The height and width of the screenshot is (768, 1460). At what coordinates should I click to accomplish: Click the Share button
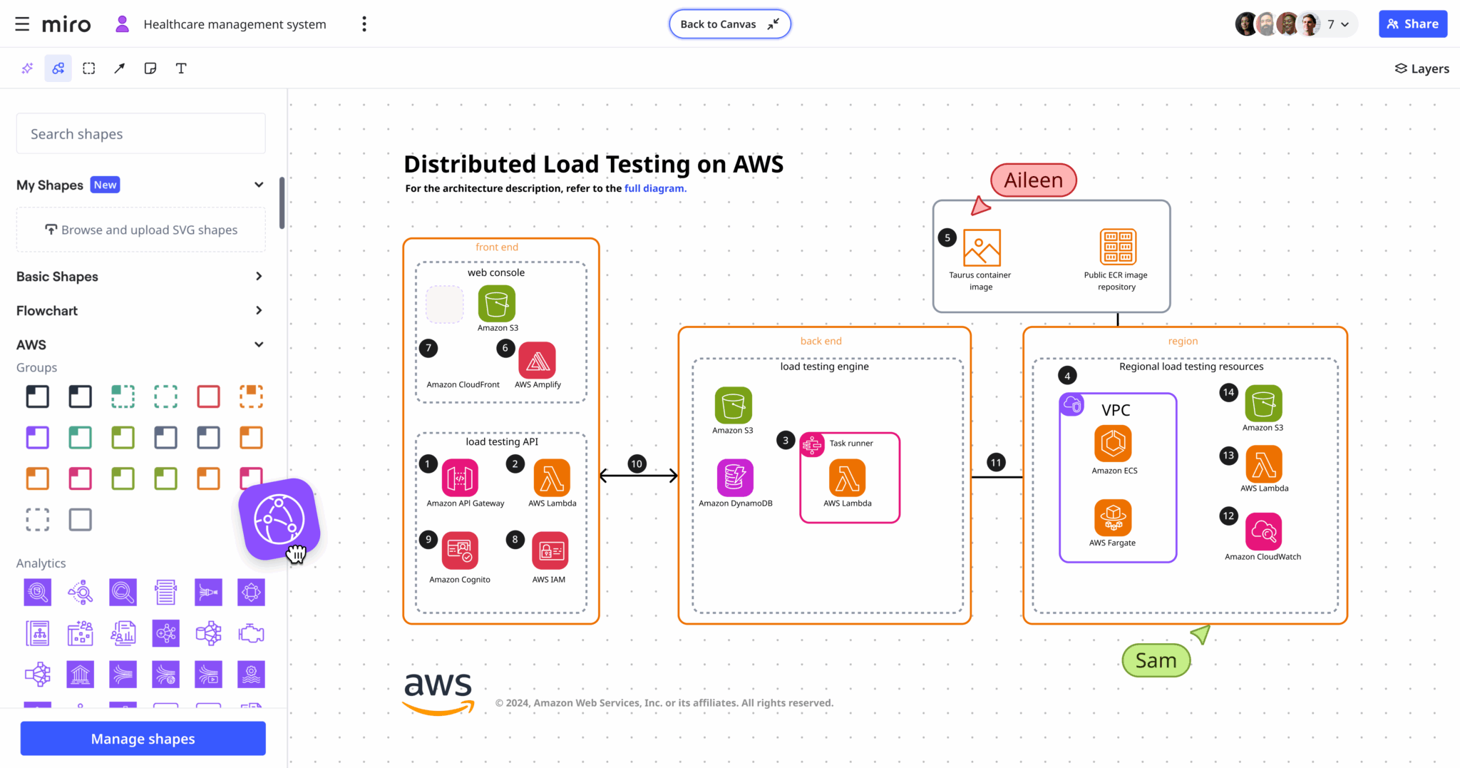(x=1413, y=24)
